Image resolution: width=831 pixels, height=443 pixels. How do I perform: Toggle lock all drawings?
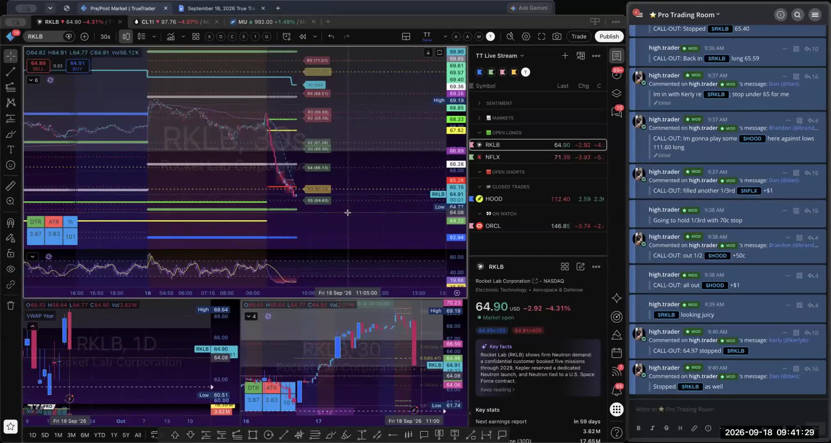11,253
